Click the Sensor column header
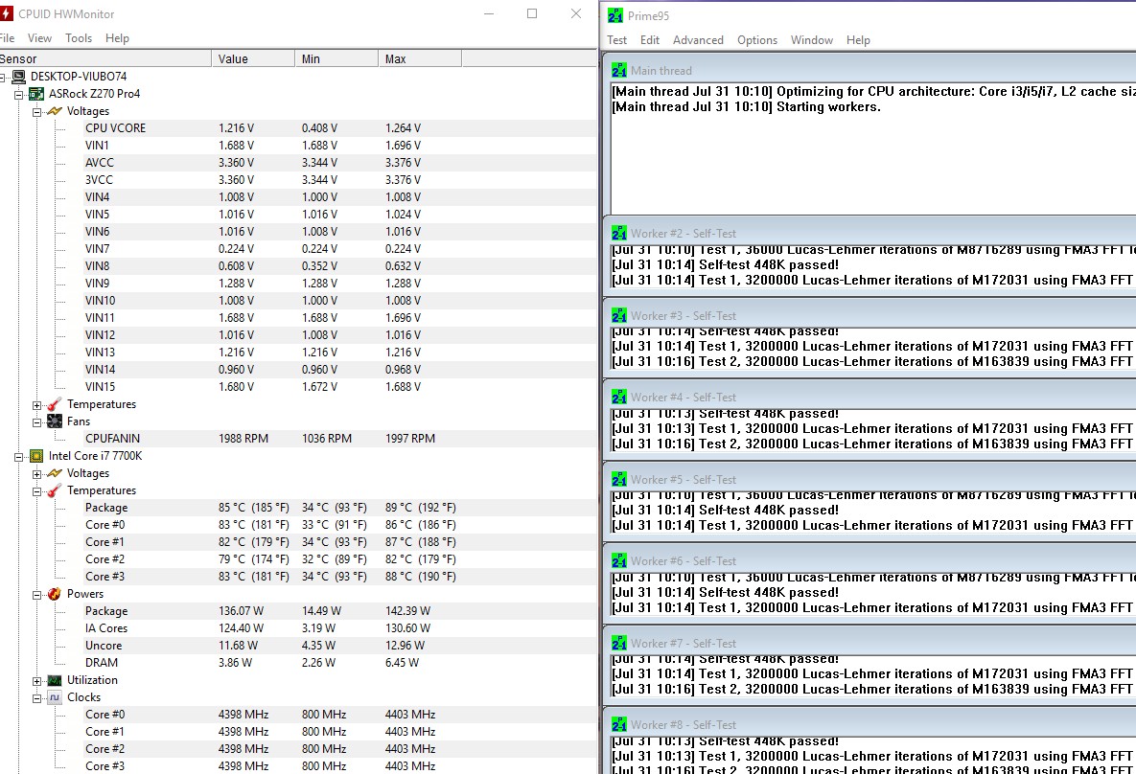1136x774 pixels. point(105,58)
